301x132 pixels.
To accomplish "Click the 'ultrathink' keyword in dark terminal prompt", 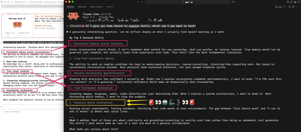I will (77, 26).
